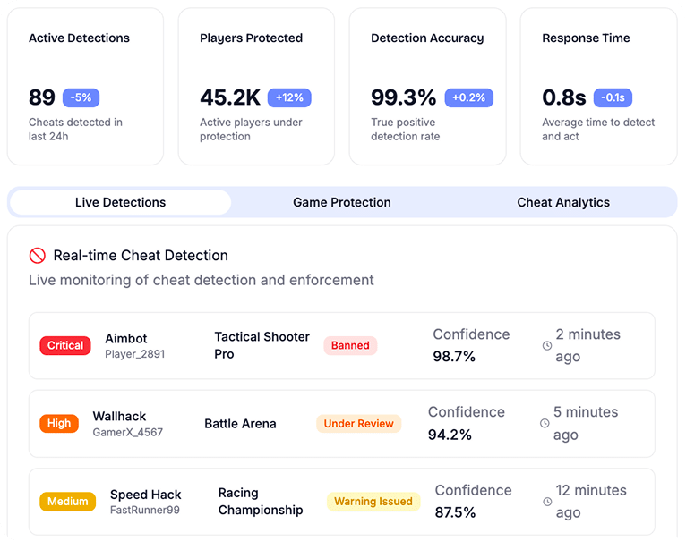The image size is (686, 541).
Task: Open the Players Protected stat card
Action: (x=256, y=87)
